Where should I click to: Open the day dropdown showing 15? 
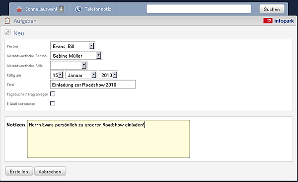click(57, 75)
